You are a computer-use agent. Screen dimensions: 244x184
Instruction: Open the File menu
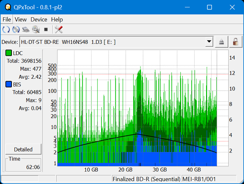point(7,20)
